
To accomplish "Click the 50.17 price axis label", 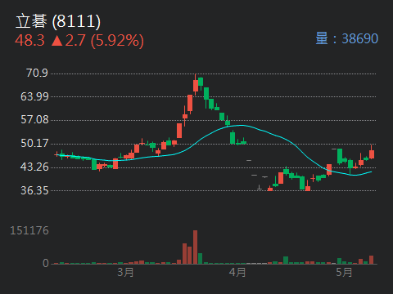I will (x=34, y=143).
